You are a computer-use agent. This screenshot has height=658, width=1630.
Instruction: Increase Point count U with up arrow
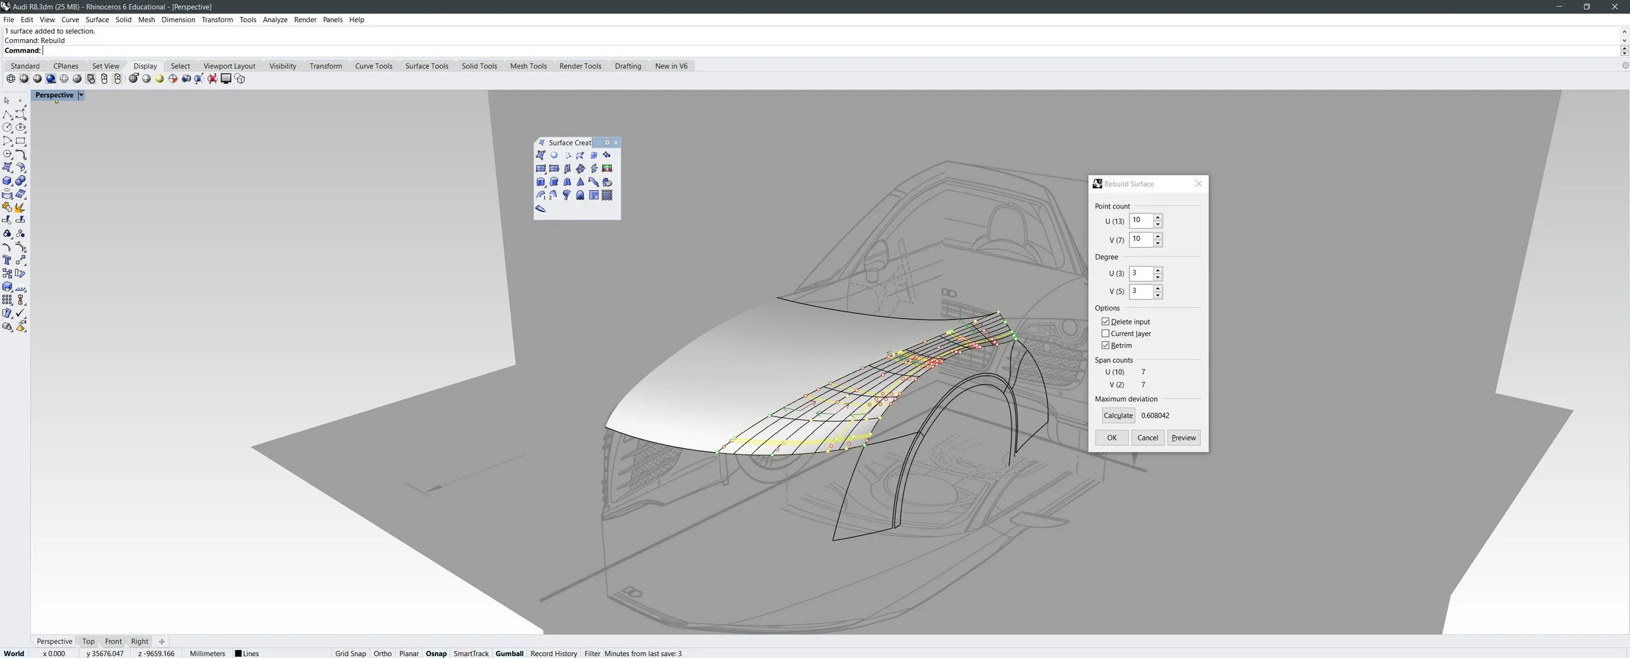coord(1158,217)
